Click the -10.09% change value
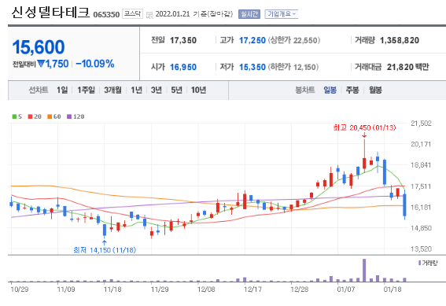The width and height of the screenshot is (446, 306). [x=95, y=64]
